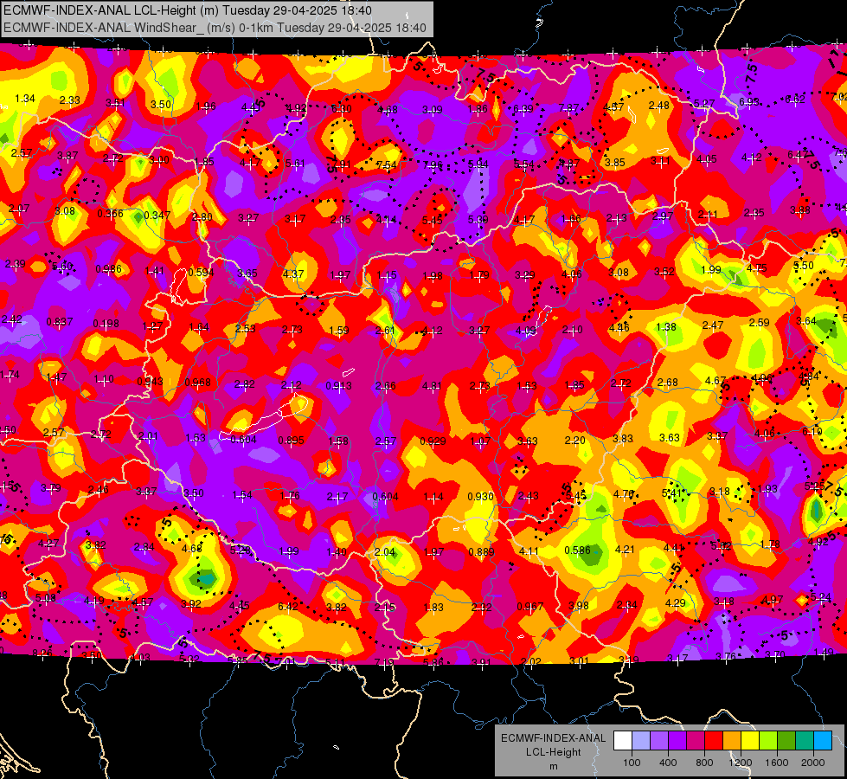The height and width of the screenshot is (779, 847).
Task: Click the 1600 legend tick label
Action: coord(777,763)
